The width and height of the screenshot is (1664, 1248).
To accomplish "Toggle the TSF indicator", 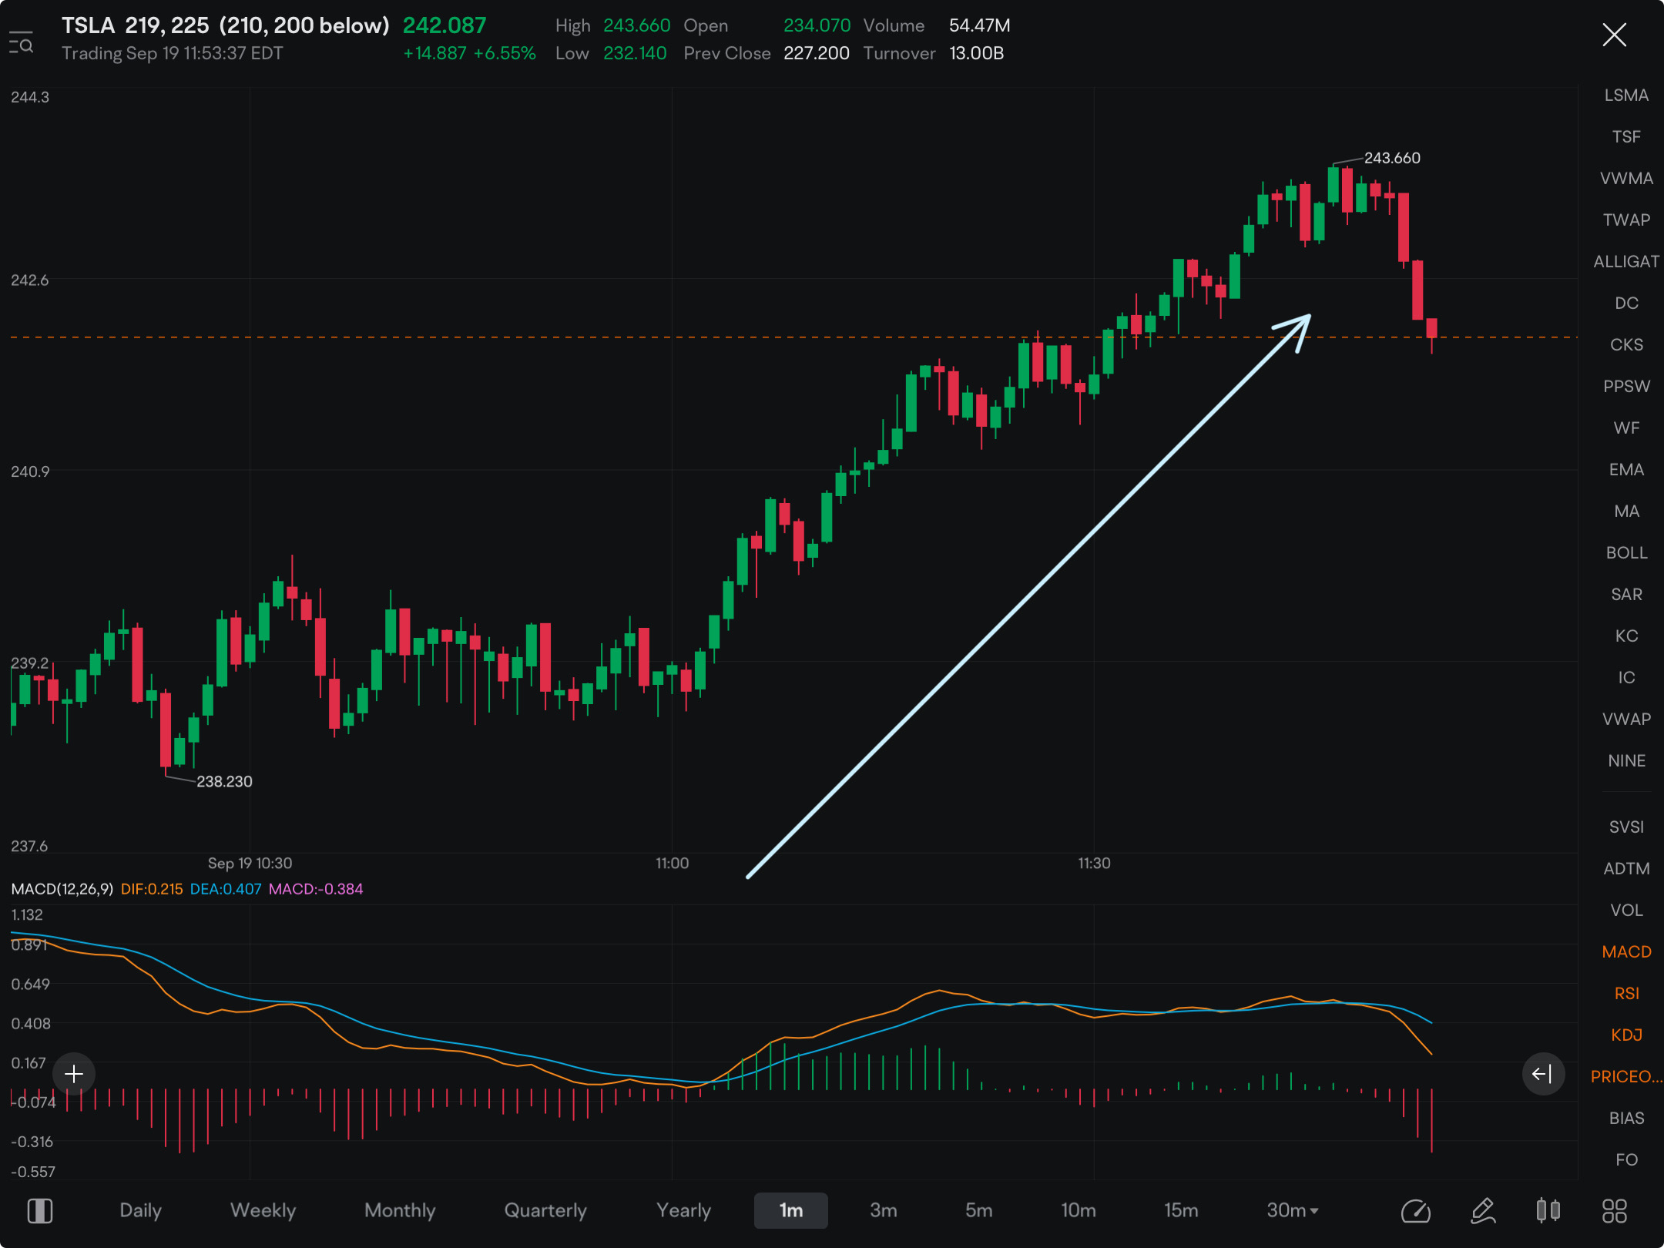I will click(1626, 137).
